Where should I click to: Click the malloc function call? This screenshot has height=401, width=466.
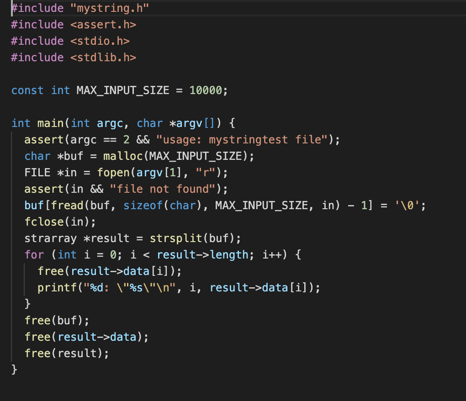coord(123,156)
